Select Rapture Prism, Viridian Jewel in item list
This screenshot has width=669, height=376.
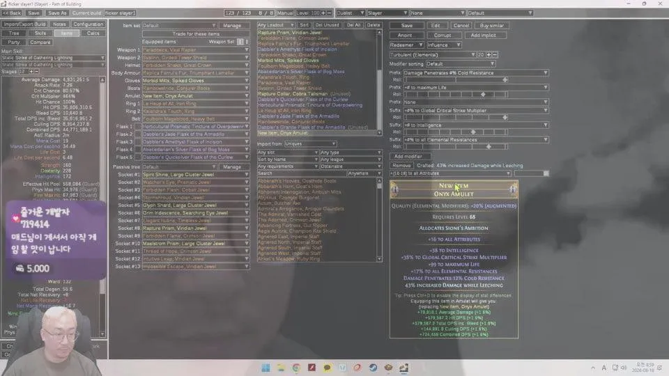(x=289, y=33)
